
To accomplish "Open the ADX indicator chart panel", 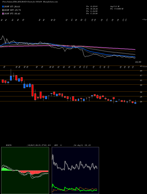I will pyautogui.click(x=75, y=170).
